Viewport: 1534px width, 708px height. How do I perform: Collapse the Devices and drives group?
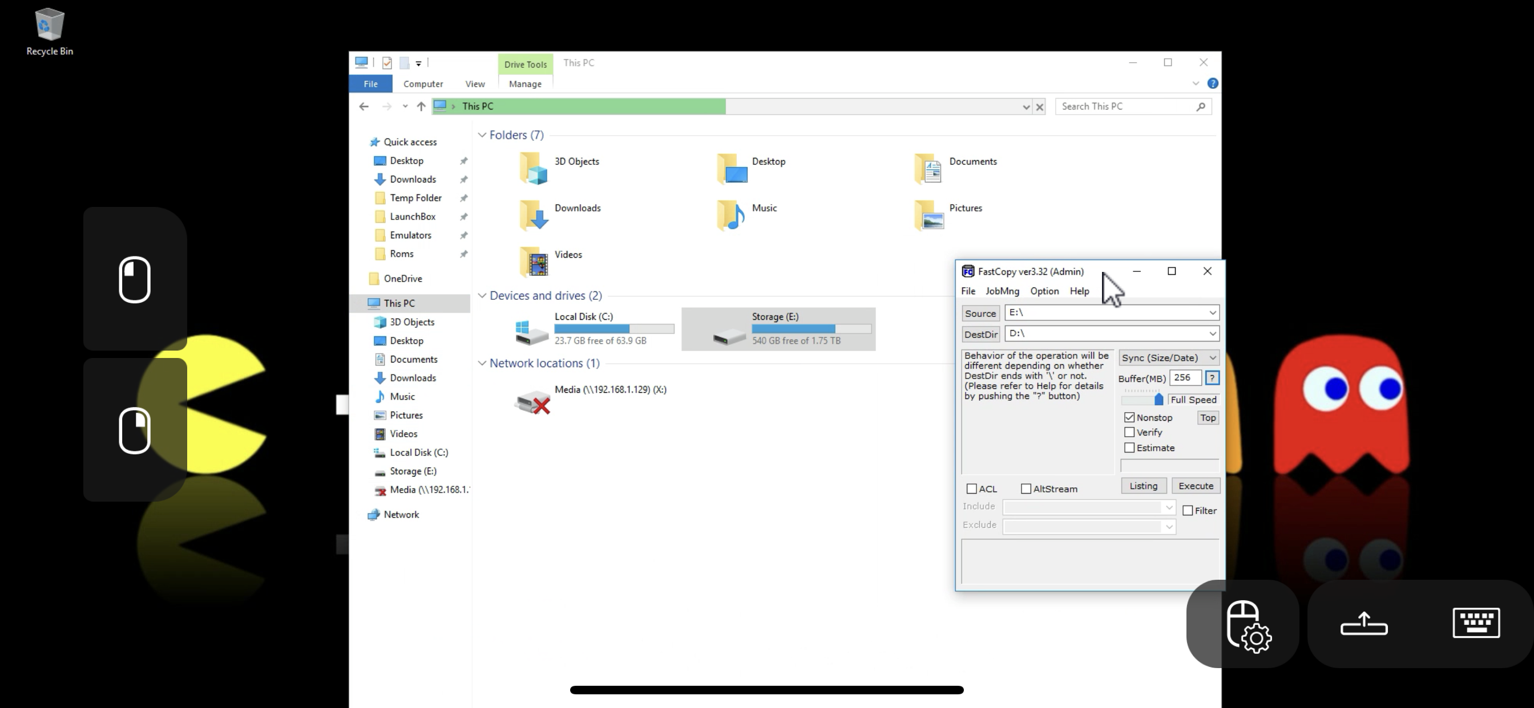click(482, 296)
